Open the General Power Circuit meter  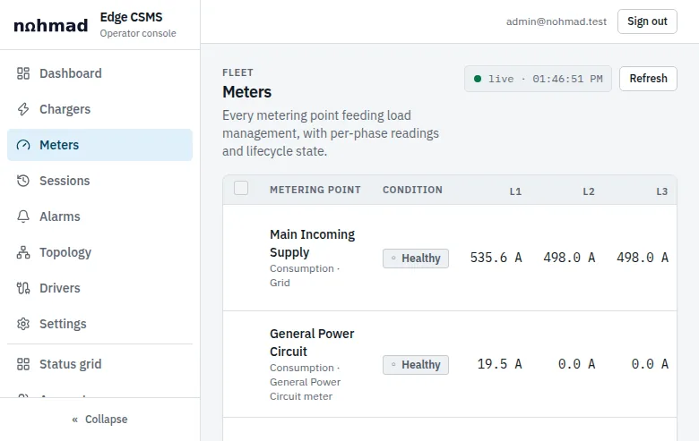pos(312,343)
